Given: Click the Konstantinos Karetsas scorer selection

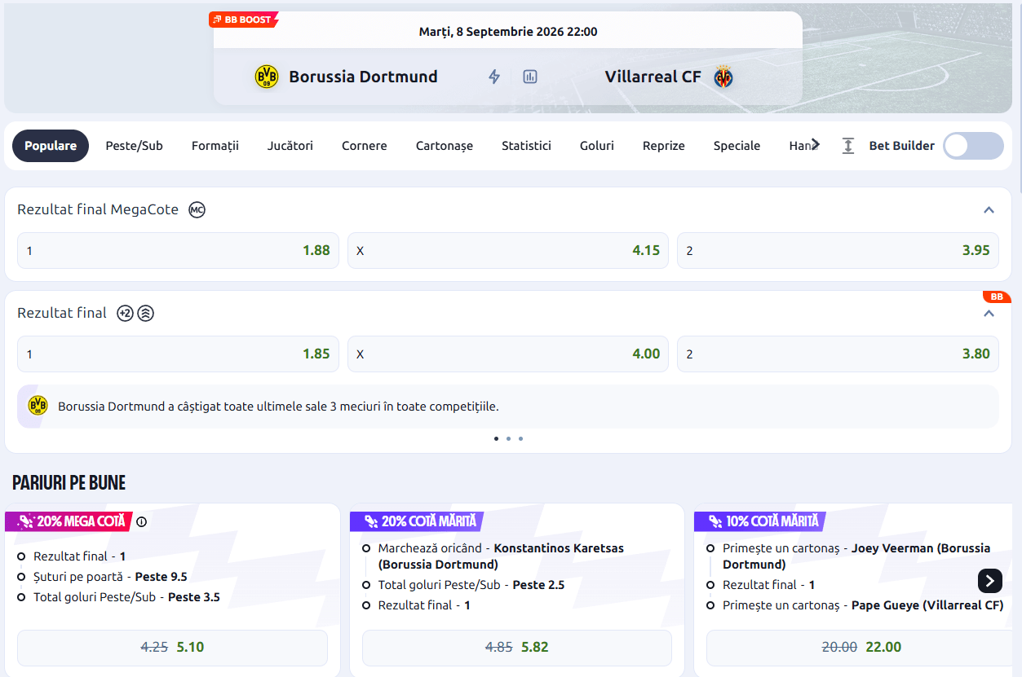Looking at the screenshot, I should [x=501, y=556].
